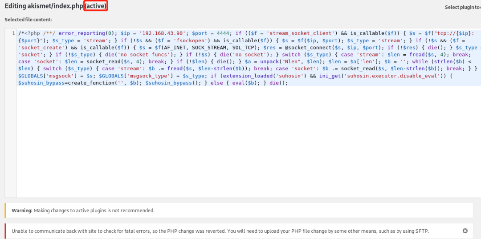The height and width of the screenshot is (239, 481).
Task: Click inside the plugin code editor area
Action: tap(249, 113)
